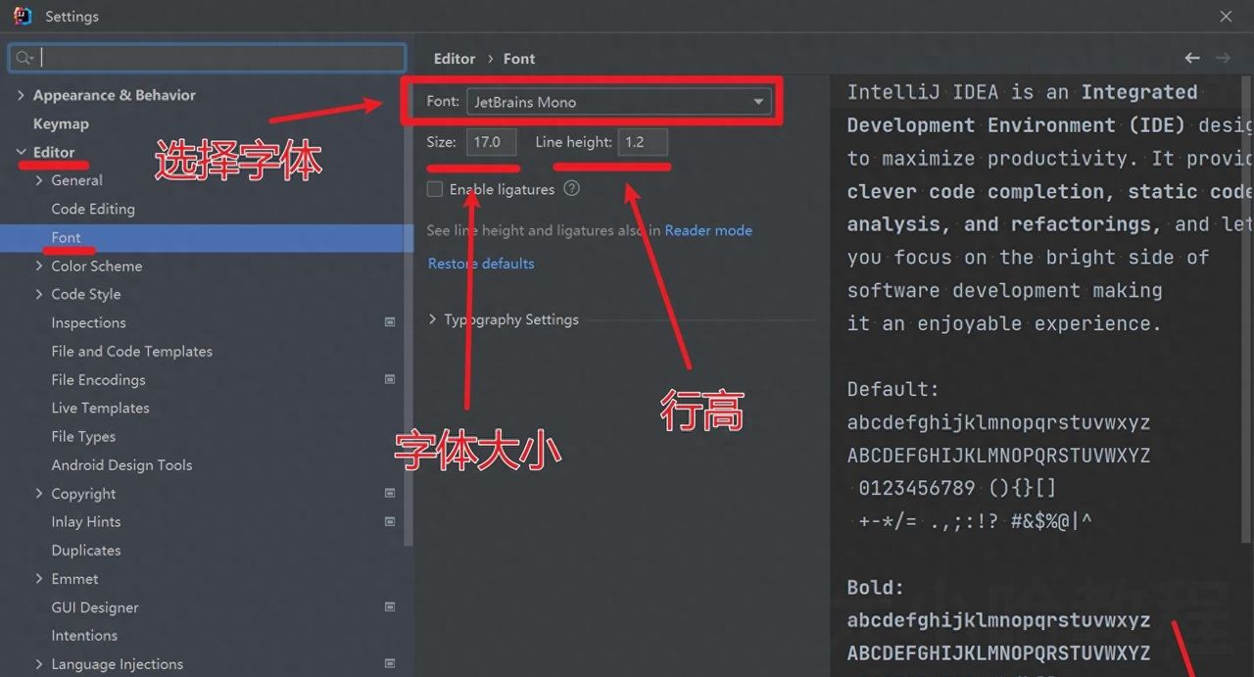Enable the Enable ligatures checkbox
Screen dimensions: 1254x677
point(434,190)
